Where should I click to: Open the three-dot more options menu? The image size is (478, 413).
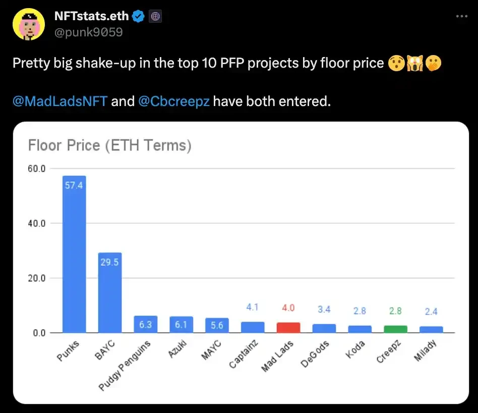coord(461,16)
